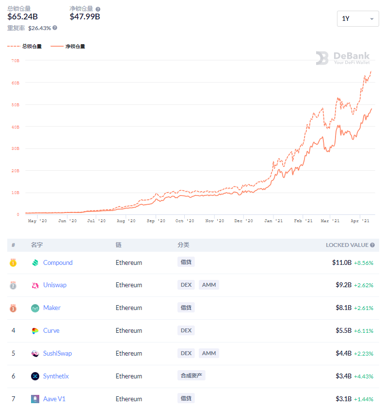
Task: Click the gold rank 1 medal icon
Action: [13, 263]
